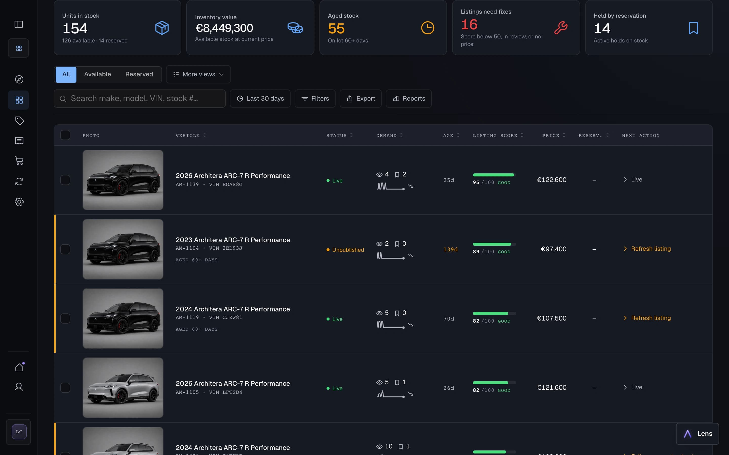Click Refresh listing for AM-1119
Viewport: 729px width, 455px height.
[x=647, y=318]
